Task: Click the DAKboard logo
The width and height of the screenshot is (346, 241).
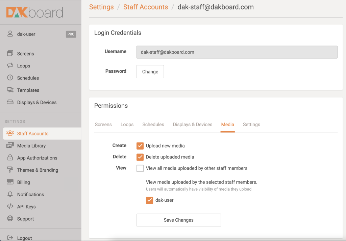Action: point(35,12)
